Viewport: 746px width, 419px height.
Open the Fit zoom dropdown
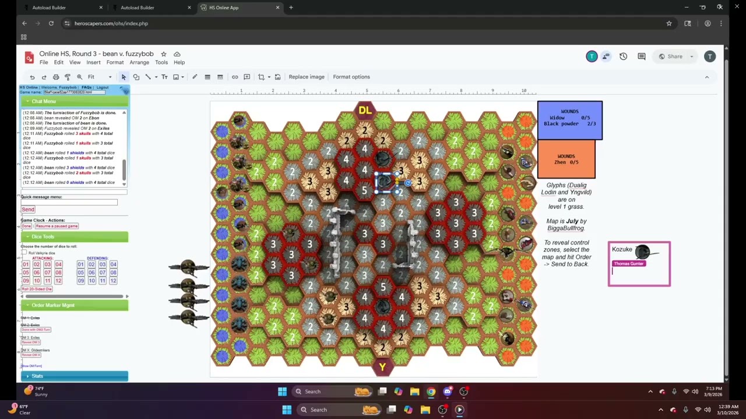[x=100, y=77]
